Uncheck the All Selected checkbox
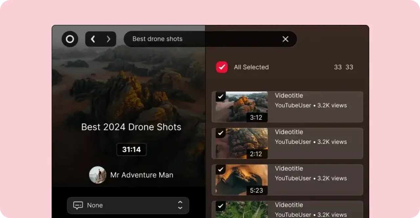420x218 pixels. tap(222, 67)
